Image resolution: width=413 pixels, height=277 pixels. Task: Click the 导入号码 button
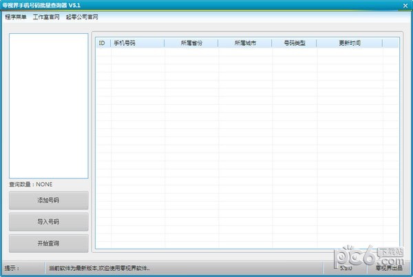pos(48,222)
